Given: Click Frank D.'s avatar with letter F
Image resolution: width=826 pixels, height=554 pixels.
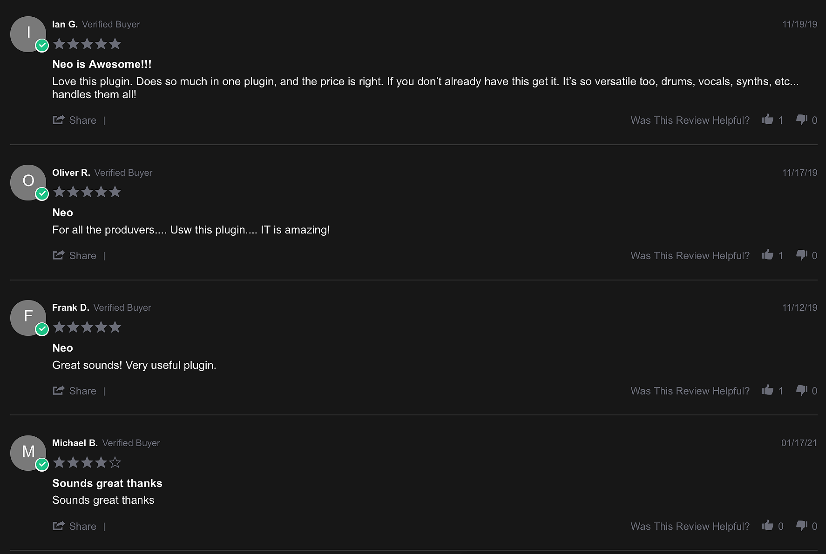Looking at the screenshot, I should (x=28, y=318).
